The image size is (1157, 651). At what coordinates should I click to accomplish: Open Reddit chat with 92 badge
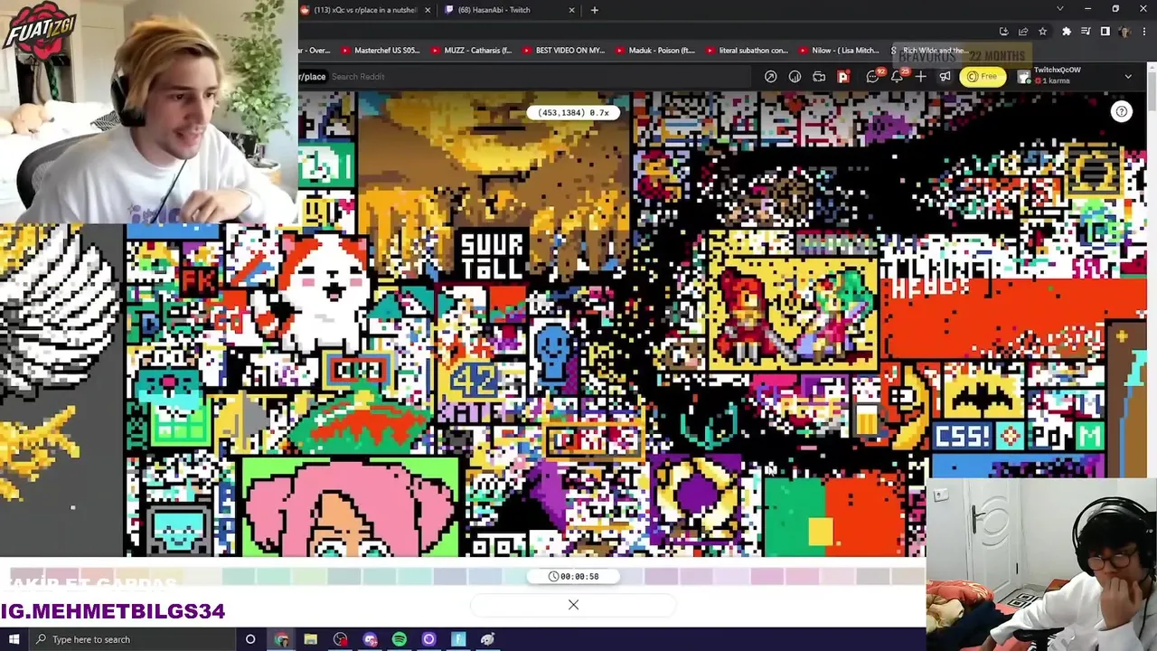874,77
